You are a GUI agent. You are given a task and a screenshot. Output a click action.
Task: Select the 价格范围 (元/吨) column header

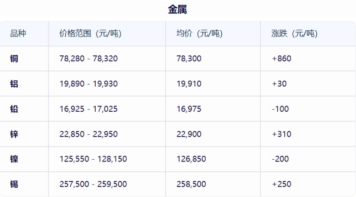pyautogui.click(x=90, y=33)
